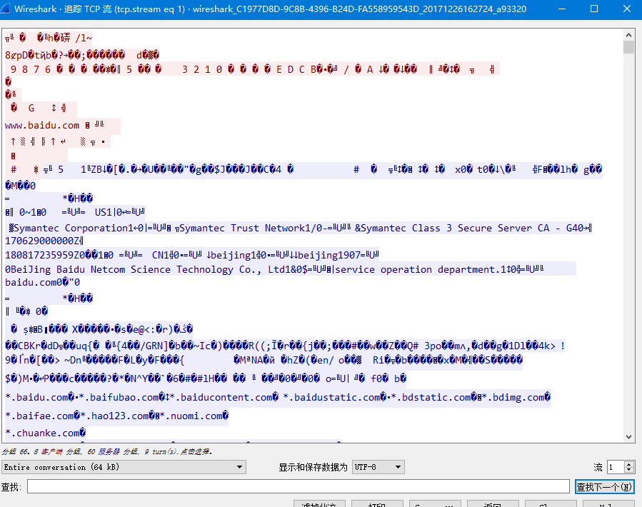
Task: Click the partially visible 打印 button
Action: coord(377,503)
